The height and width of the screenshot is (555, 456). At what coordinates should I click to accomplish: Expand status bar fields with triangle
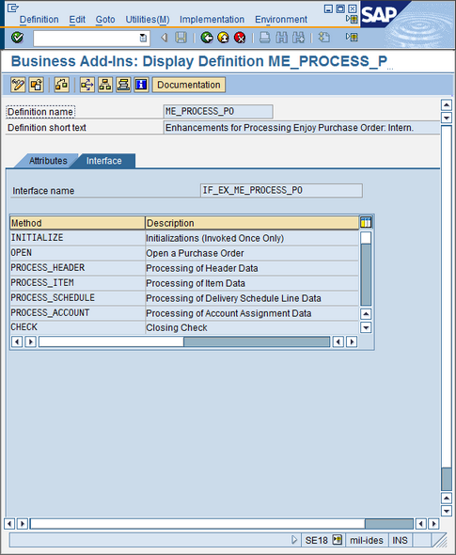pos(294,540)
